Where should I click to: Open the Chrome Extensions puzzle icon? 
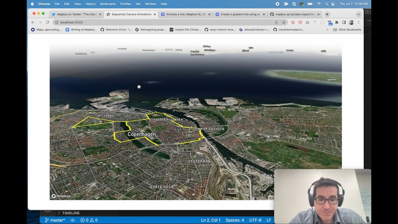tap(336, 22)
